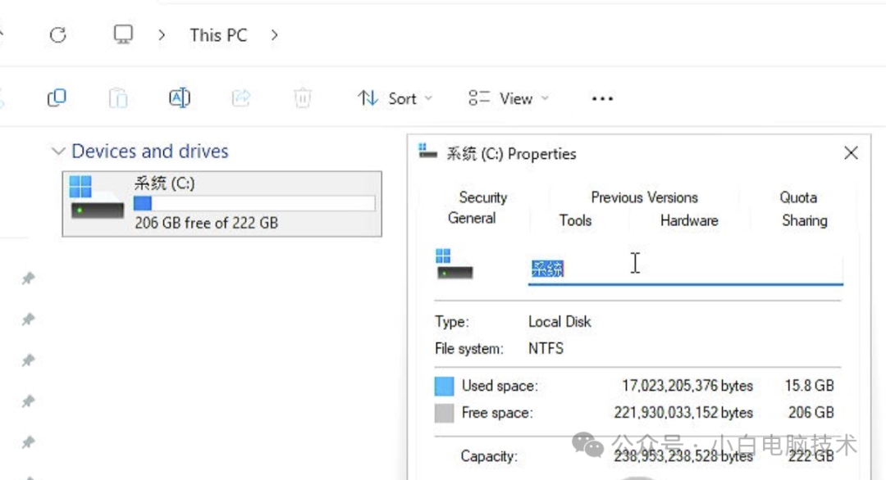This screenshot has height=480, width=886.
Task: Click the blue Used space swatch
Action: click(444, 386)
